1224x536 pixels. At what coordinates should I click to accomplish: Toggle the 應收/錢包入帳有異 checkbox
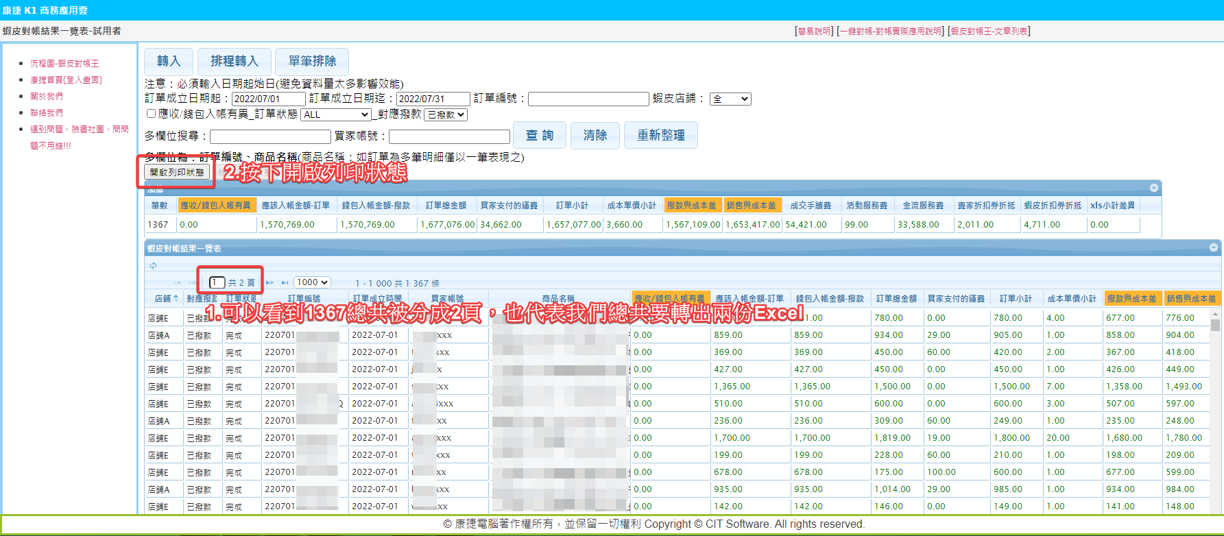coord(151,114)
